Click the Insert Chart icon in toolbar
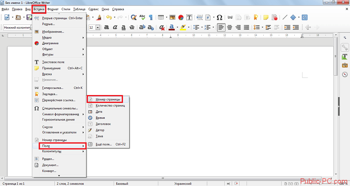This screenshot has height=186, width=350. click(181, 17)
